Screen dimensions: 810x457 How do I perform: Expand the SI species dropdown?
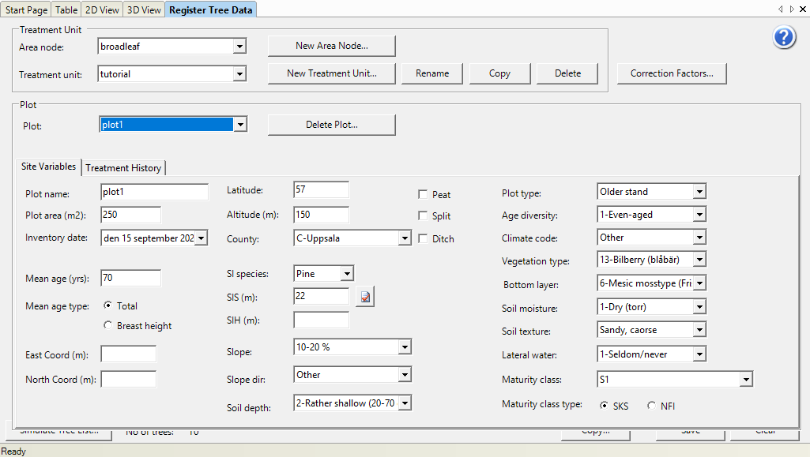[347, 273]
